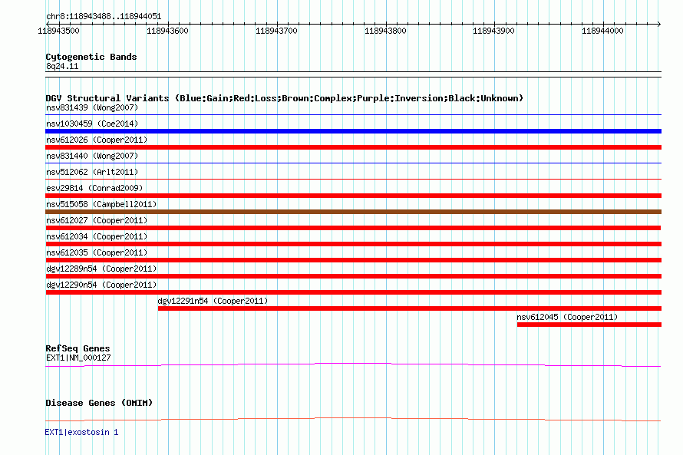Select the esv29814 (Conrad2009) red bar
The width and height of the screenshot is (683, 455).
tap(353, 196)
